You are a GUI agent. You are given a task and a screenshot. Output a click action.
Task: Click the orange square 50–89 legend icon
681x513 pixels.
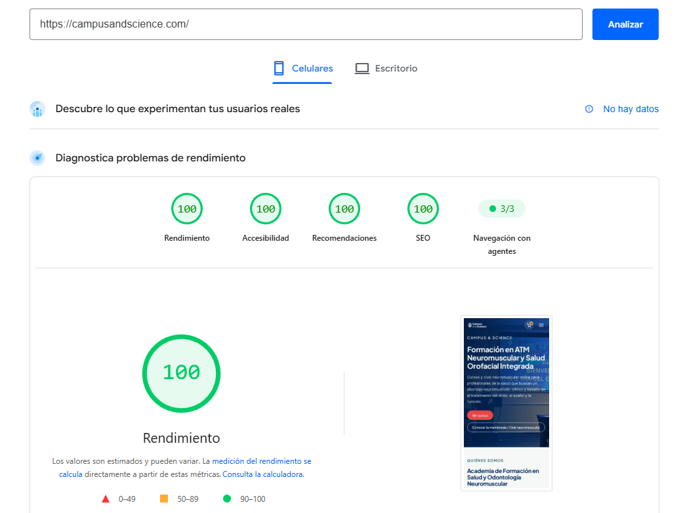[x=164, y=499]
